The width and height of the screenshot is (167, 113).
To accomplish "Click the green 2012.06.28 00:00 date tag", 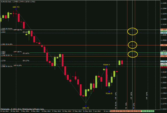I will (148, 111).
